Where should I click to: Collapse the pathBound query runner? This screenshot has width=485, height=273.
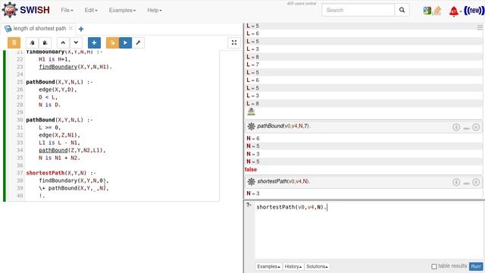pos(467,127)
